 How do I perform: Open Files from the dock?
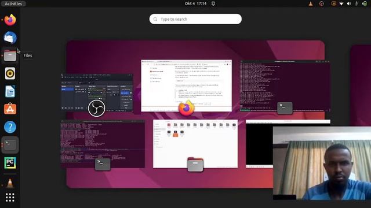10,55
